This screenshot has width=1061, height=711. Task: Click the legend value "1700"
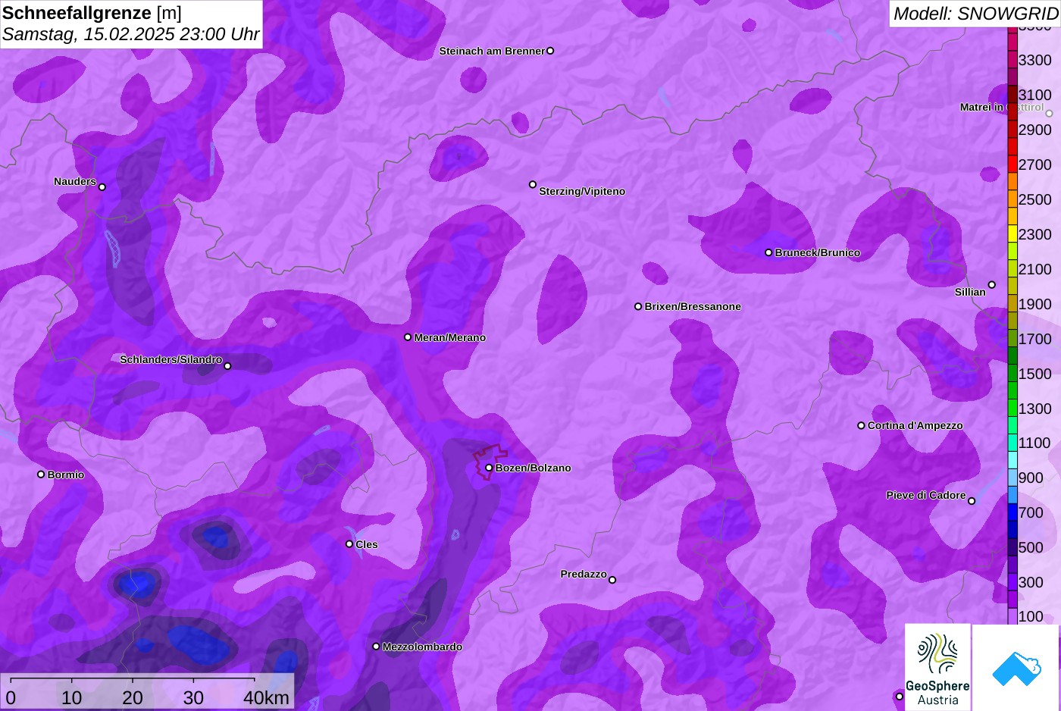[x=1035, y=339]
